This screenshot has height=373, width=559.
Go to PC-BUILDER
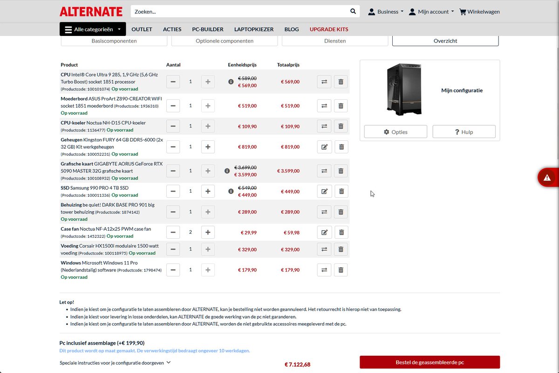[208, 29]
